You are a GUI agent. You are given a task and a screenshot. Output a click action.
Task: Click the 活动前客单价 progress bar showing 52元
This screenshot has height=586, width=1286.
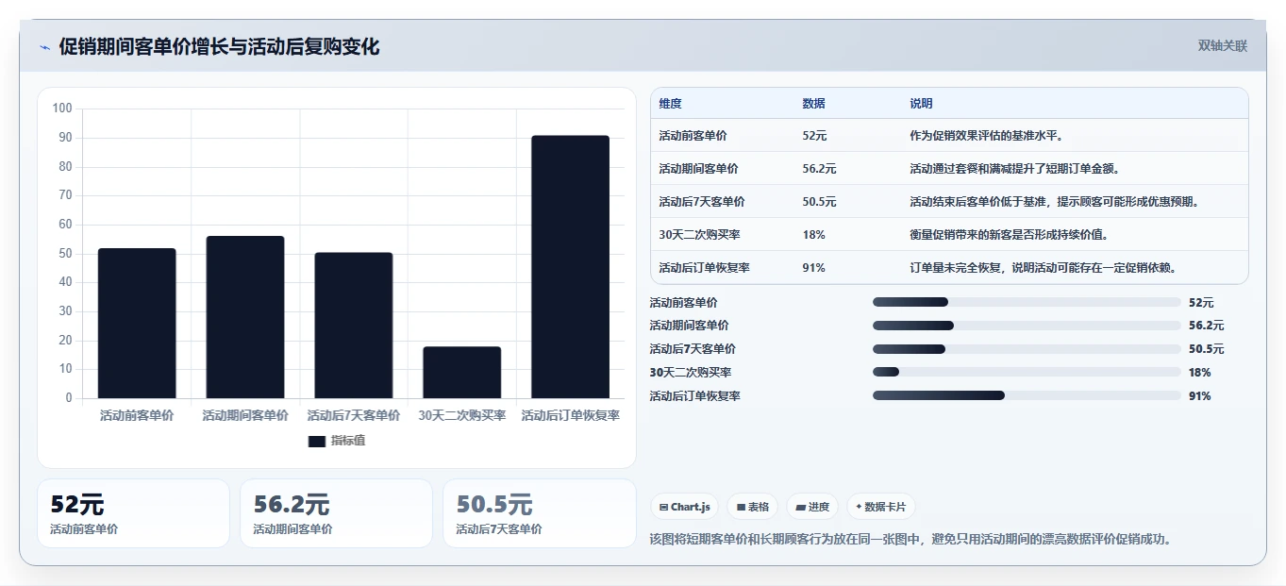tap(1027, 302)
